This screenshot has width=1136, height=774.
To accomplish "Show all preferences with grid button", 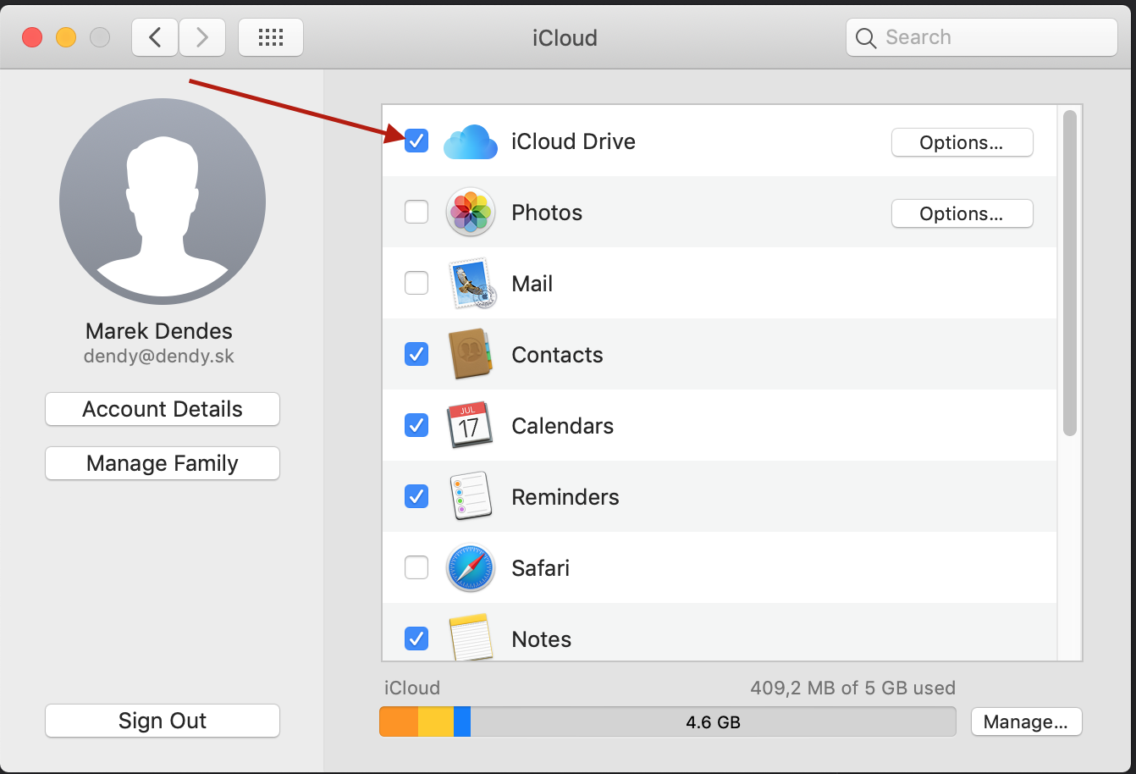I will (x=271, y=37).
